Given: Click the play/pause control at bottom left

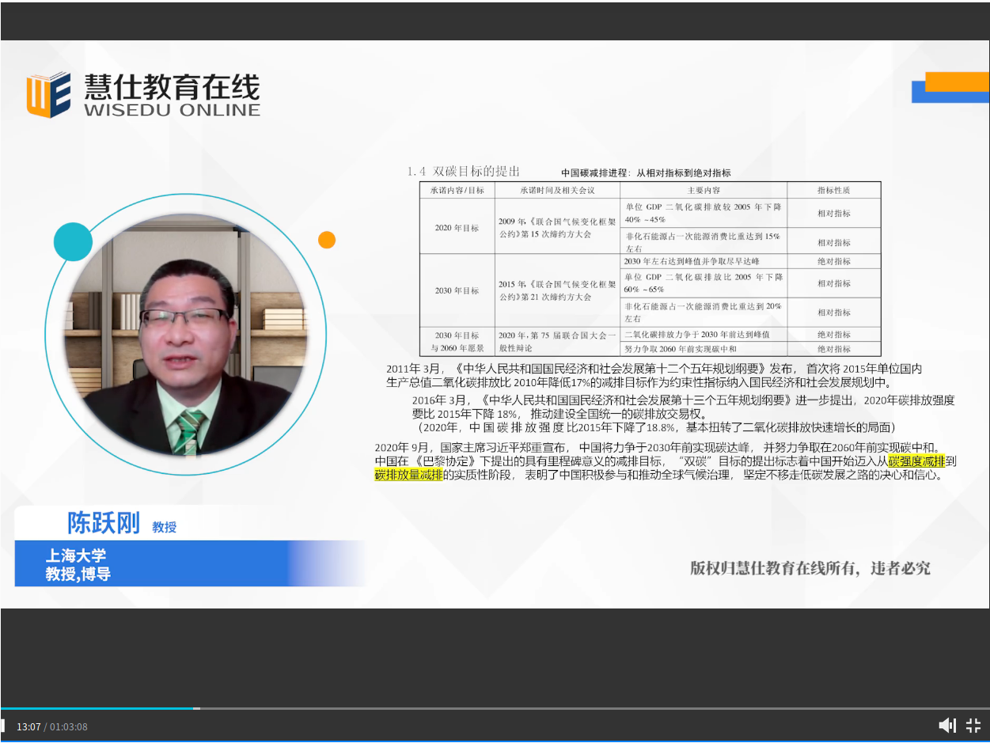Looking at the screenshot, I should point(3,726).
